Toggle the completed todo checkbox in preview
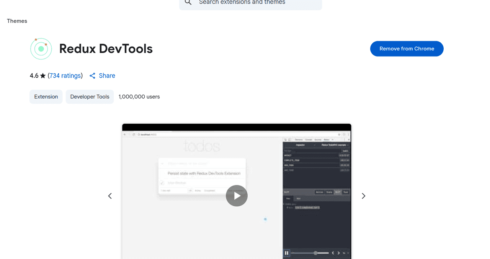The image size is (490, 259). 162,183
